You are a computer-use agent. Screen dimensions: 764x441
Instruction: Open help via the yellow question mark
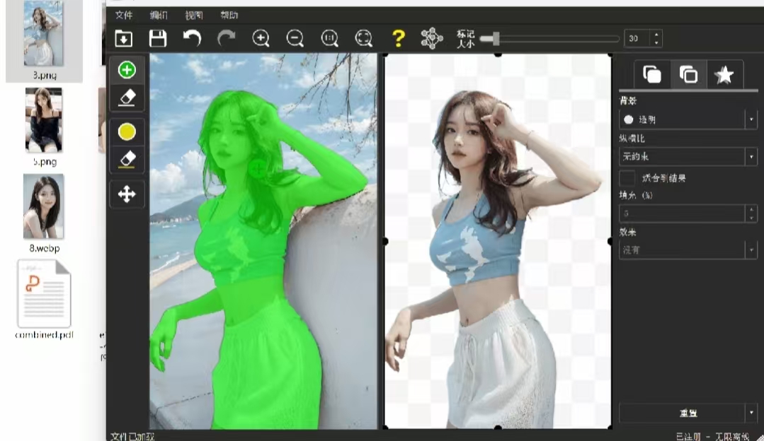[399, 38]
